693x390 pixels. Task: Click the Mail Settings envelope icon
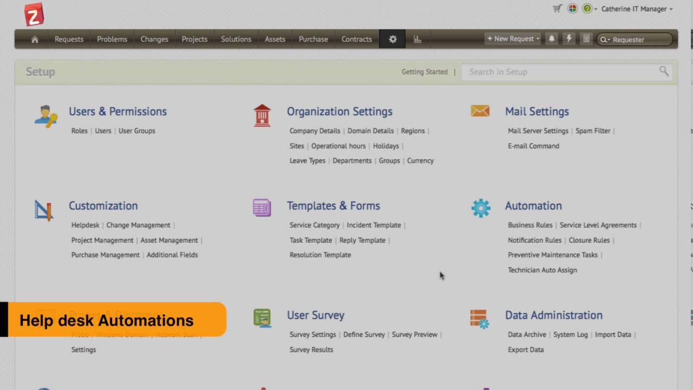point(480,111)
